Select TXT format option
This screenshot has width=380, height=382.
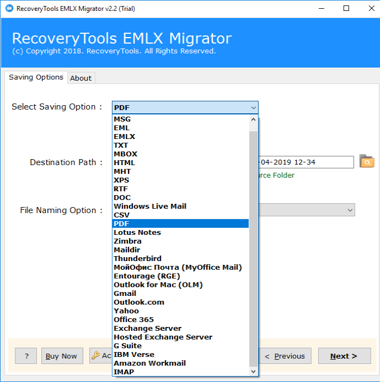[x=180, y=145]
